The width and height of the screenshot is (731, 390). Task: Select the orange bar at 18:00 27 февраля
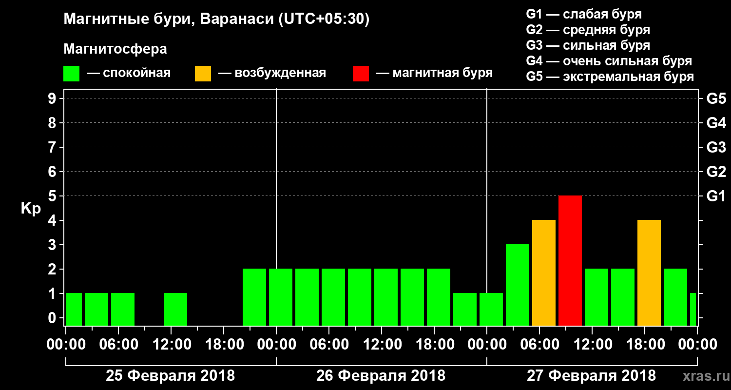(x=649, y=273)
